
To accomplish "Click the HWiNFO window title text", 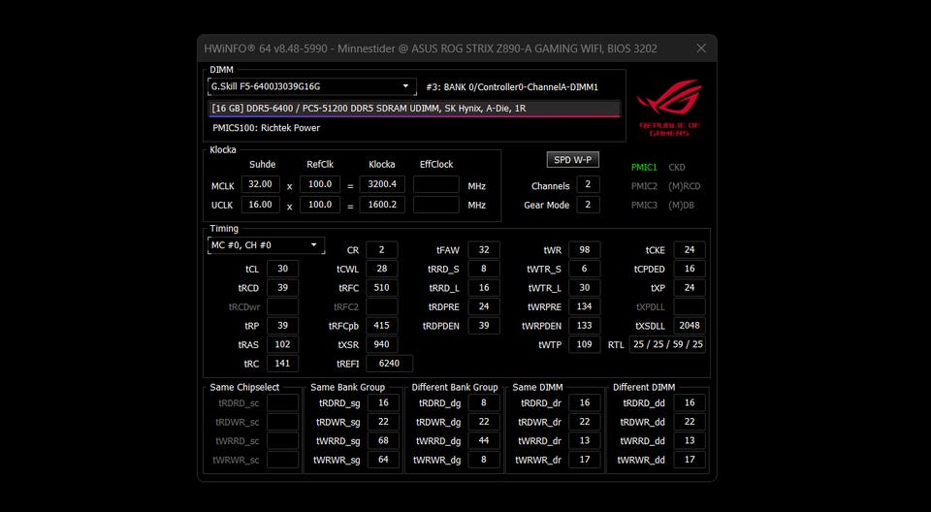I will point(431,48).
